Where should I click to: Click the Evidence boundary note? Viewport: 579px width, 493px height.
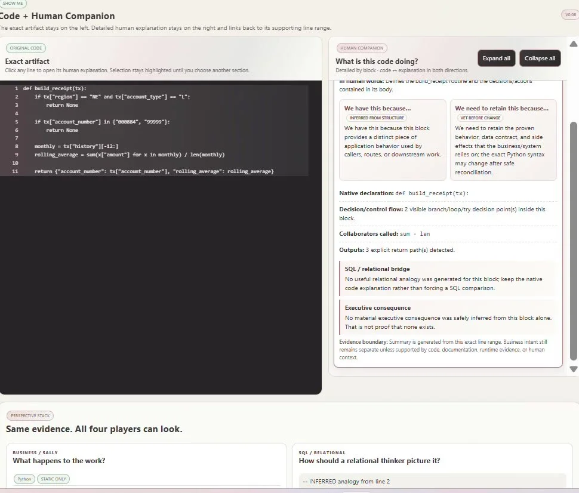click(x=443, y=349)
